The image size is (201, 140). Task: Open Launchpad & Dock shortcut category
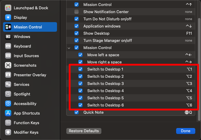[x=30, y=8]
